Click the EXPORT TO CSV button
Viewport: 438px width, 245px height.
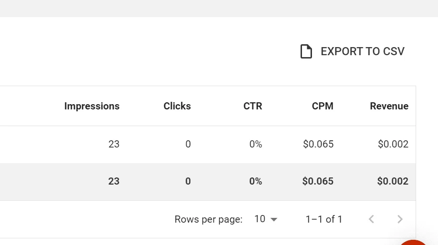[352, 51]
